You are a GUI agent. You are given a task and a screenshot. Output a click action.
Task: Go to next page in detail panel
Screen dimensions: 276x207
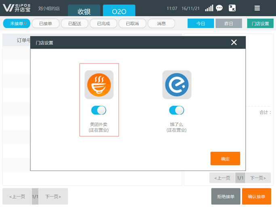coord(258,178)
